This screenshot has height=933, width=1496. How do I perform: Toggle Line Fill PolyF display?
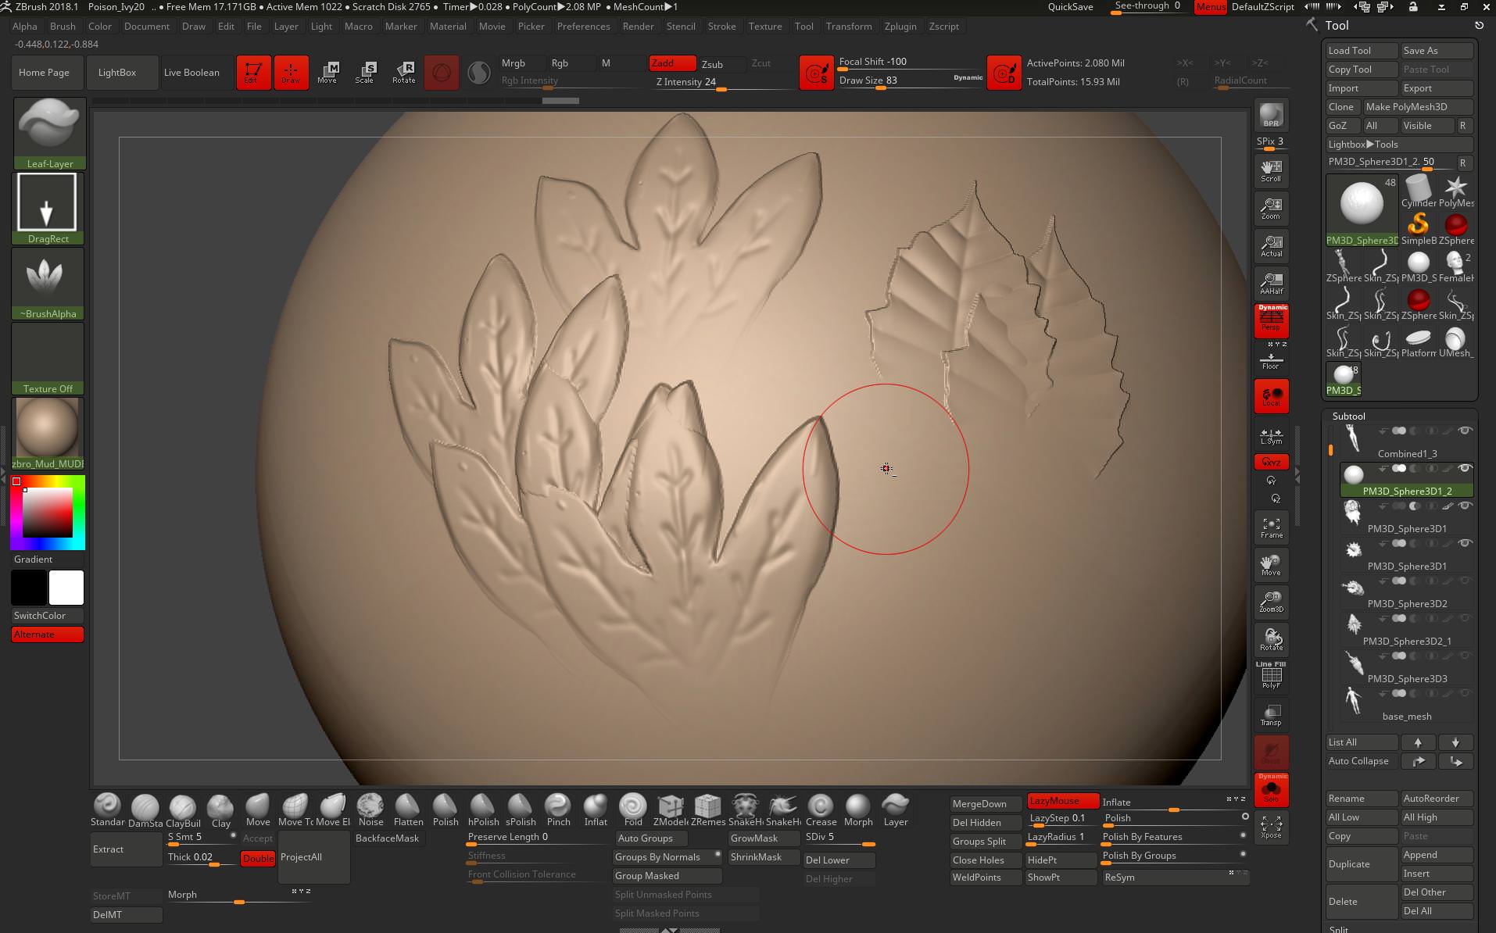(1271, 675)
